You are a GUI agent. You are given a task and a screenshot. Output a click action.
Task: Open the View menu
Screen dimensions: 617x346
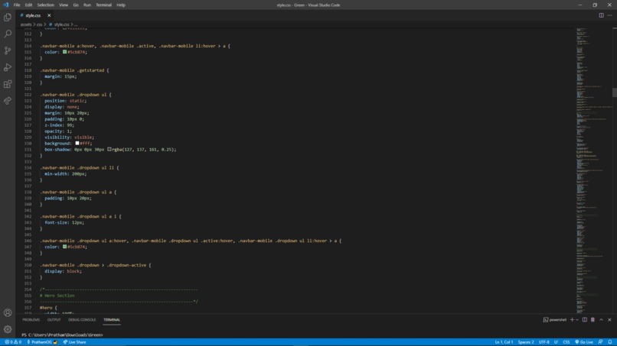click(64, 5)
